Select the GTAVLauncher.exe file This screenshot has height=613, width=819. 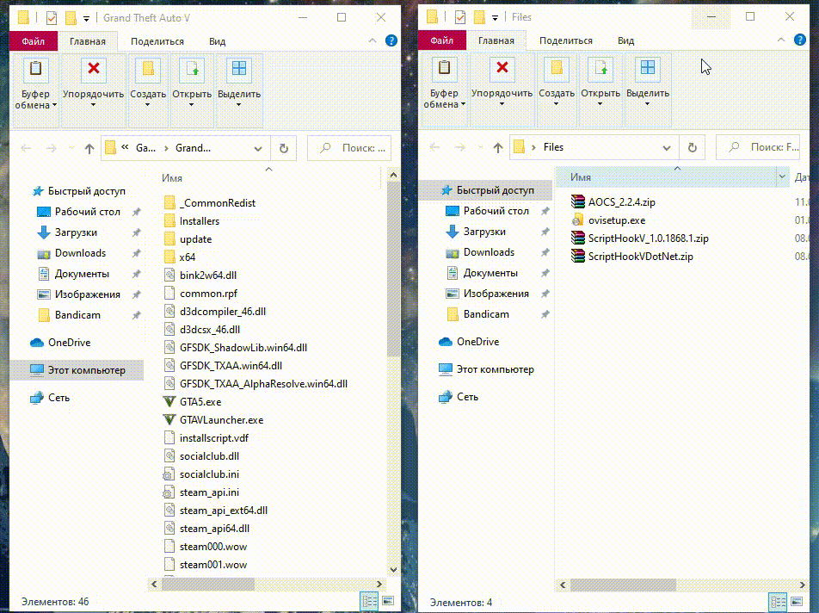(x=221, y=420)
